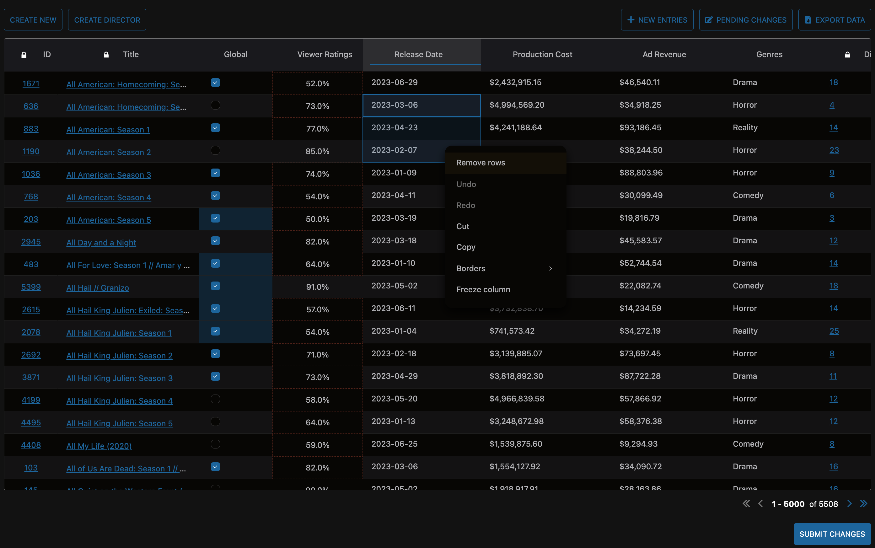Uncheck Global for All American: Season 1
The width and height of the screenshot is (875, 548).
click(215, 128)
